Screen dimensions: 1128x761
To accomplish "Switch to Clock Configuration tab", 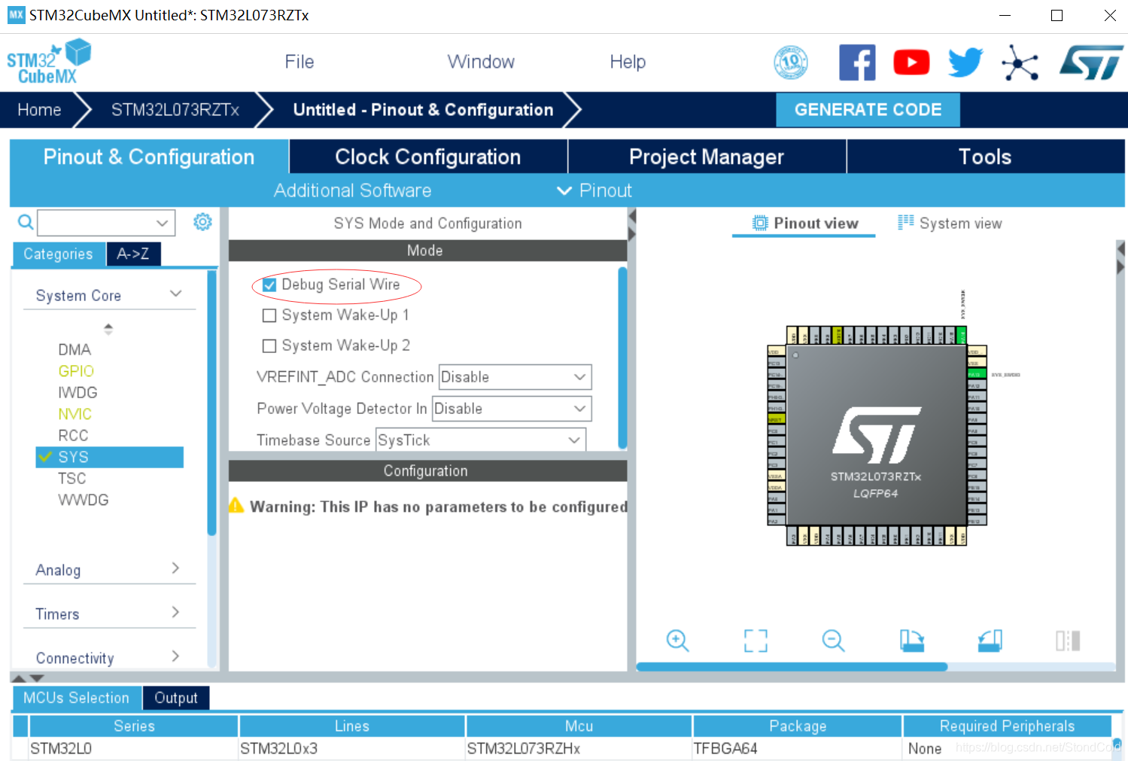I will coord(428,157).
